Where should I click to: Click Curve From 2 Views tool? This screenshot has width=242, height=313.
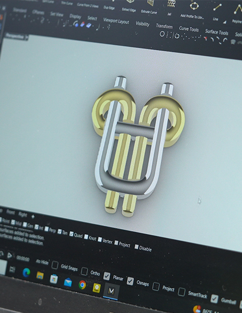pyautogui.click(x=88, y=5)
